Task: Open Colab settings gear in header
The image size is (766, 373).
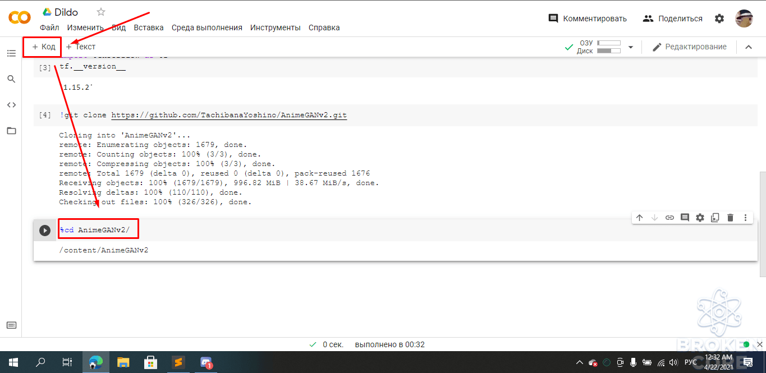Action: click(719, 19)
